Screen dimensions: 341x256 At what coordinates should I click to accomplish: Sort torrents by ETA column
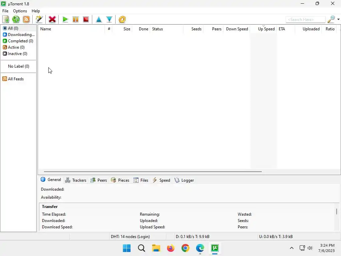click(286, 29)
